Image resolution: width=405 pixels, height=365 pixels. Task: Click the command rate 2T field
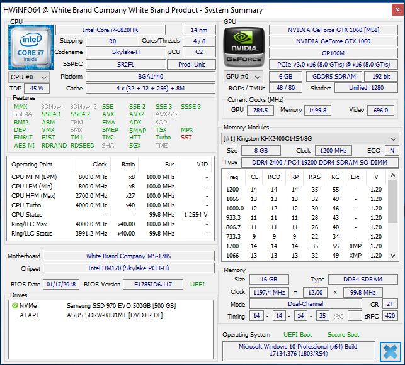pos(390,304)
